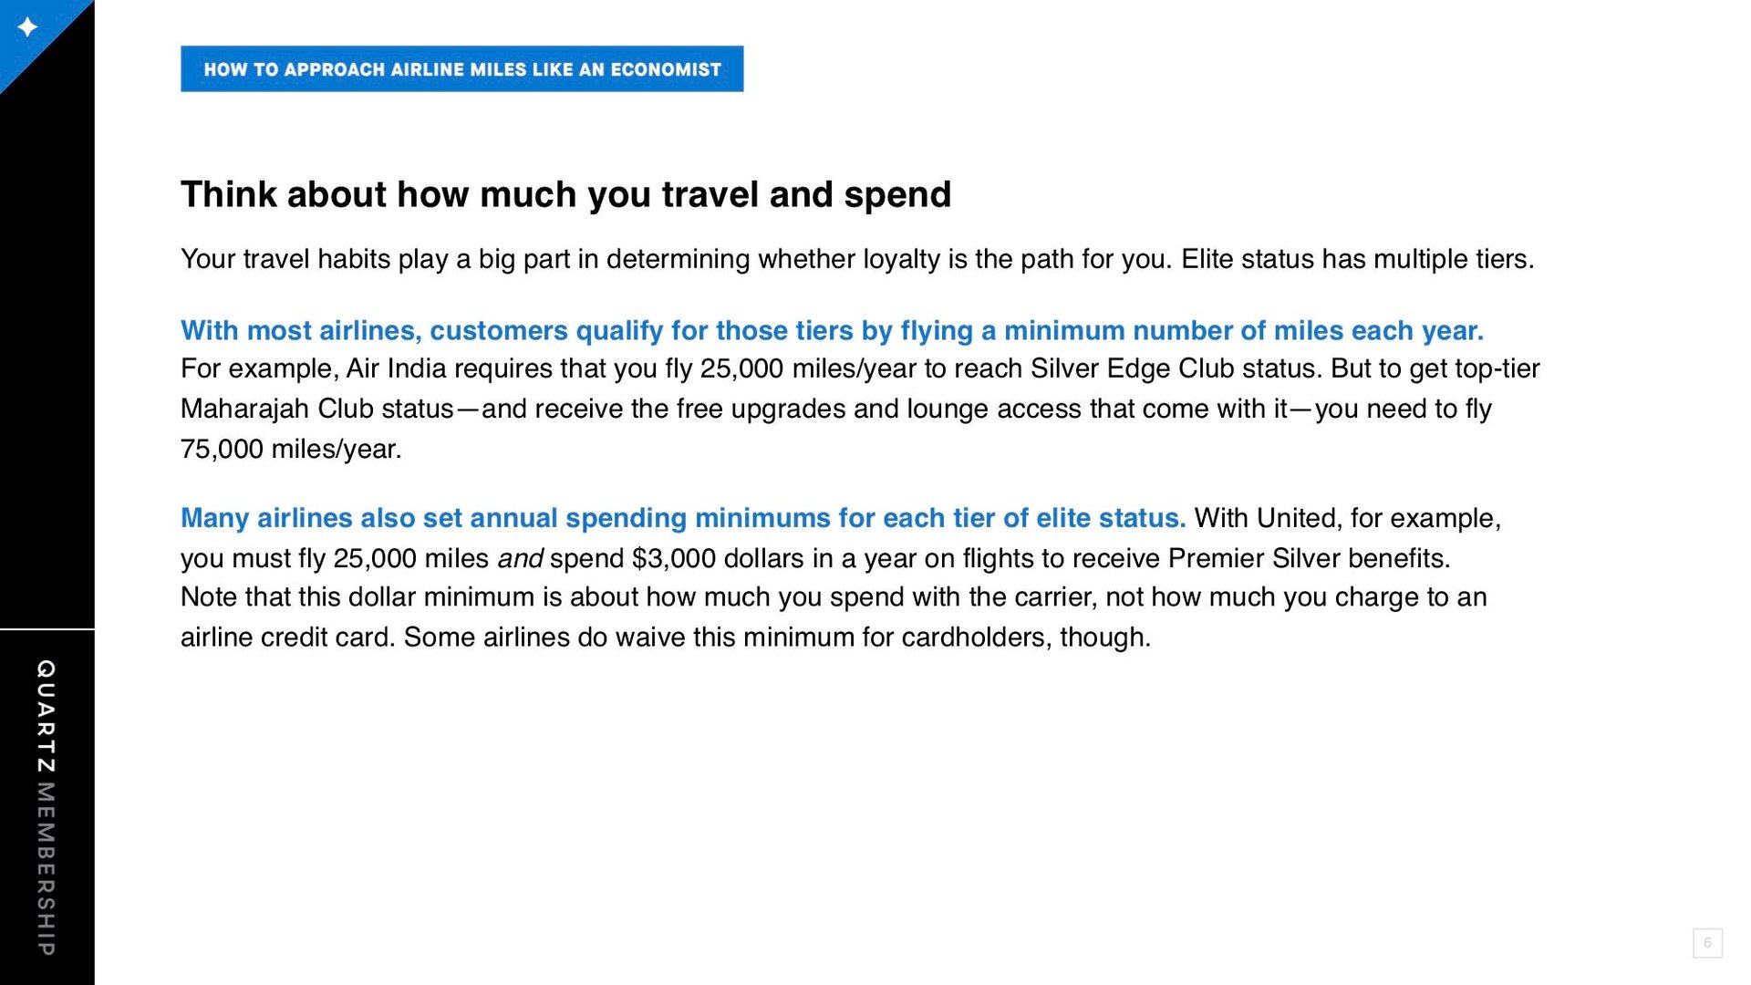Image resolution: width=1751 pixels, height=985 pixels.
Task: Click the words 'Elite status has multiple tiers.'
Action: coord(1358,259)
